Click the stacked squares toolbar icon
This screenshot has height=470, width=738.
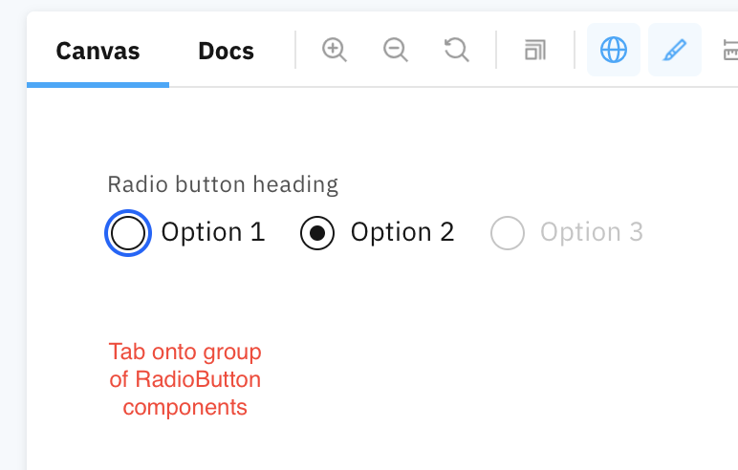pos(535,51)
